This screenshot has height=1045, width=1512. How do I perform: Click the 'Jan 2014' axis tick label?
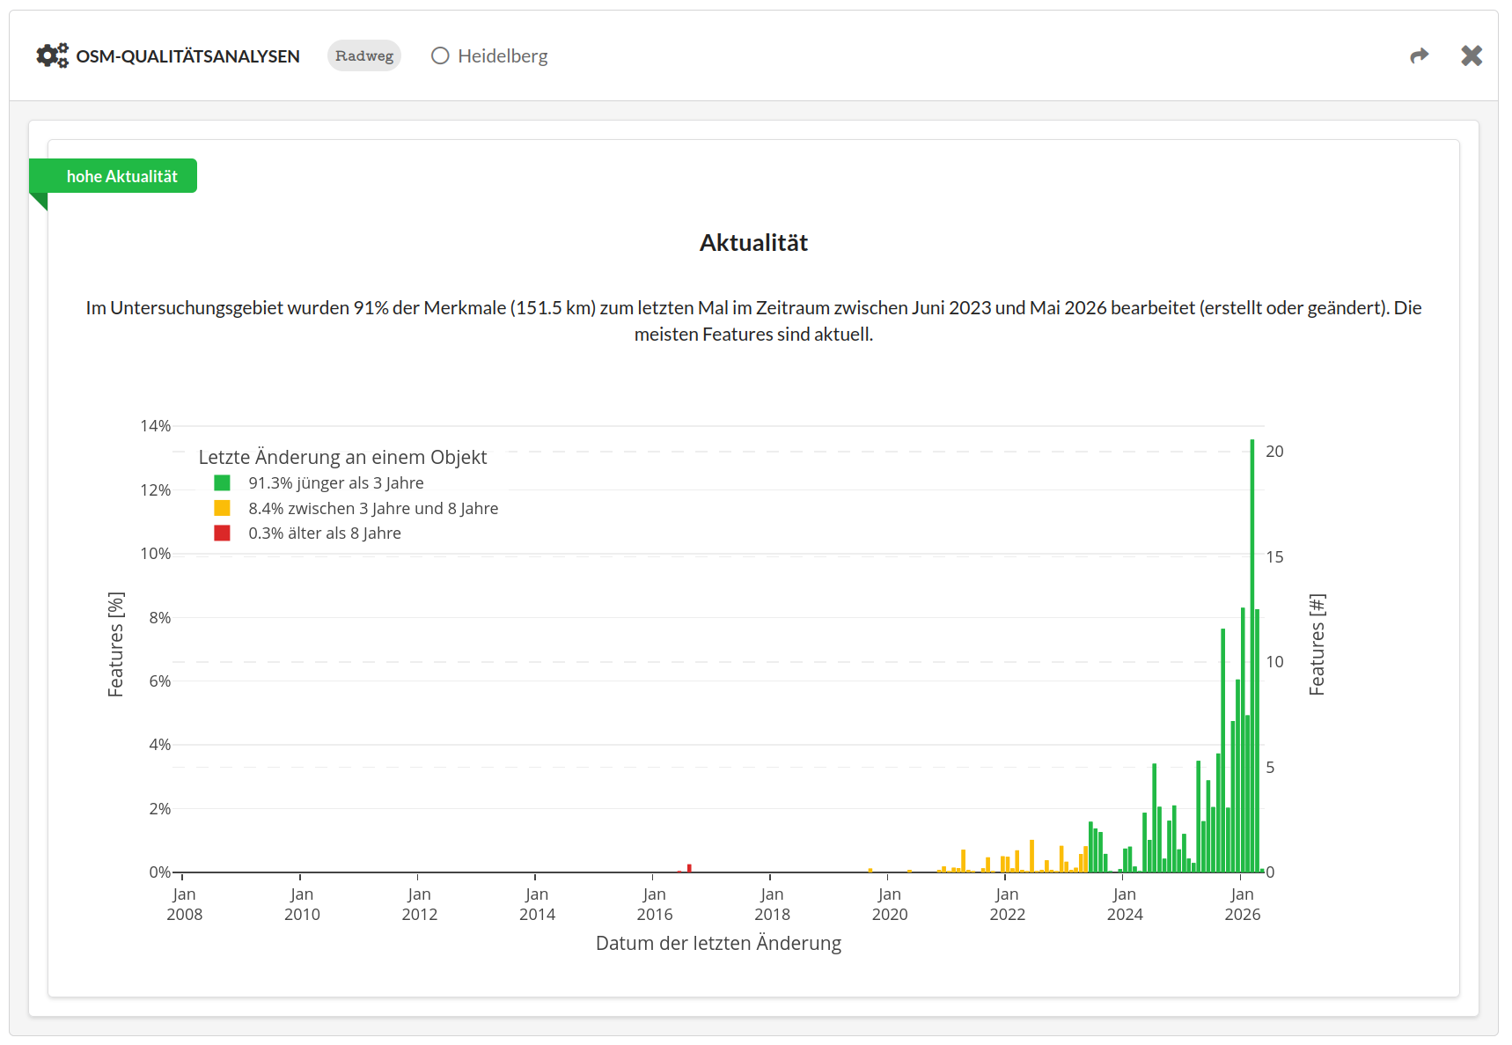coord(537,904)
